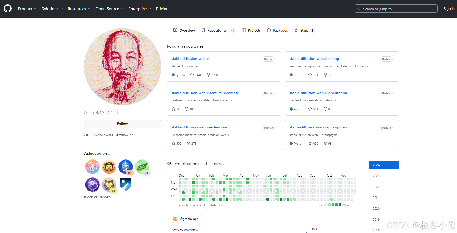Click the star count for stable-diffusion-webui
Image resolution: width=457 pixels, height=233 pixels.
(x=196, y=75)
